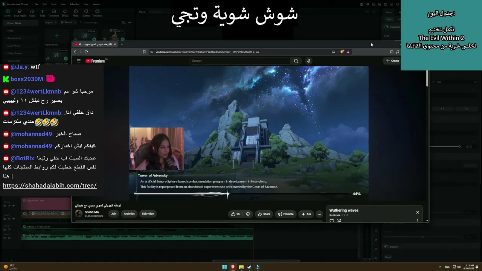Open the Templates panel in Filmora
Image resolution: width=482 pixels, height=271 pixels.
pyautogui.click(x=97, y=13)
